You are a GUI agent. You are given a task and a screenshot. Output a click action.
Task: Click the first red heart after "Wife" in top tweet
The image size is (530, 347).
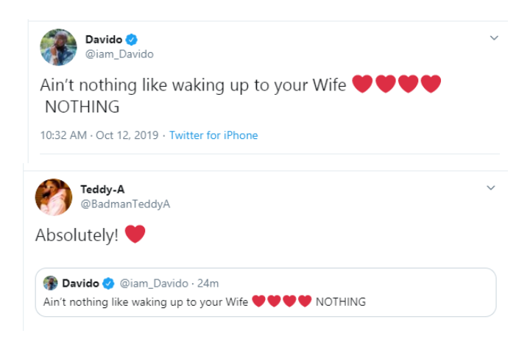pyautogui.click(x=362, y=85)
